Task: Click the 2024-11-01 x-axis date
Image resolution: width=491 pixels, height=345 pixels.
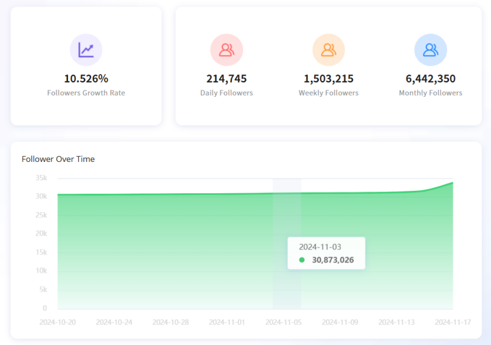Action: click(x=227, y=322)
